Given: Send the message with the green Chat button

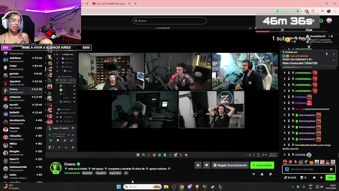Looking at the screenshot, I should (x=331, y=178).
